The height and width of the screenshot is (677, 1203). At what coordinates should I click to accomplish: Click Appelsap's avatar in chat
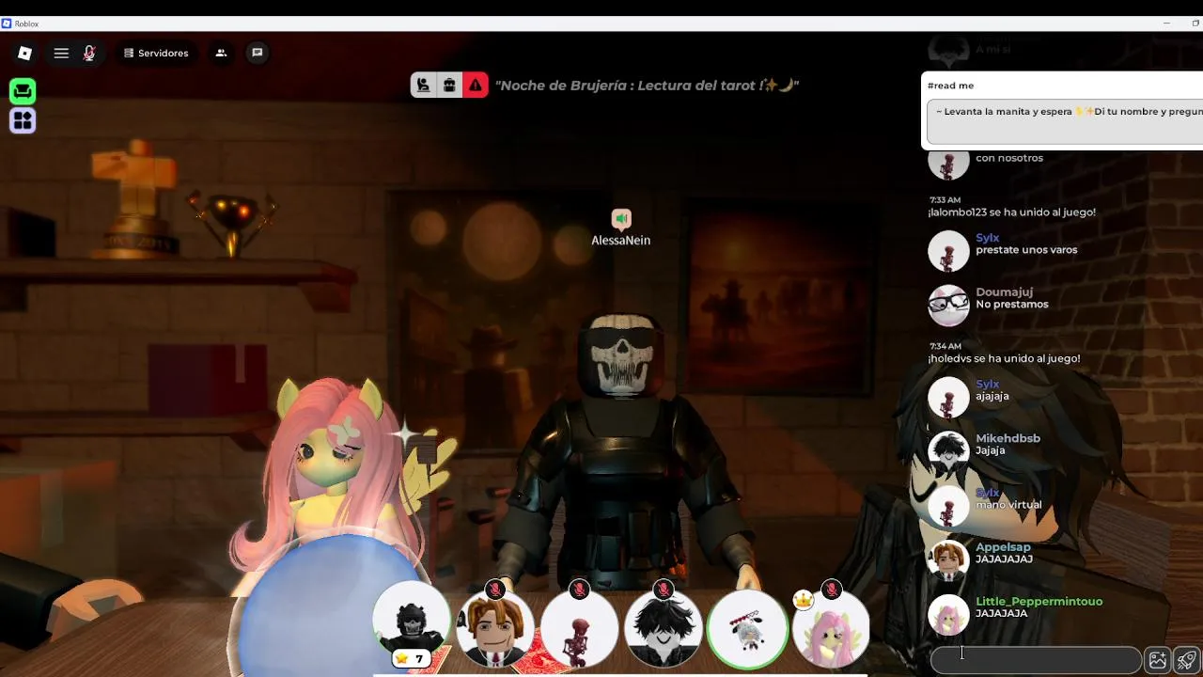pos(948,560)
